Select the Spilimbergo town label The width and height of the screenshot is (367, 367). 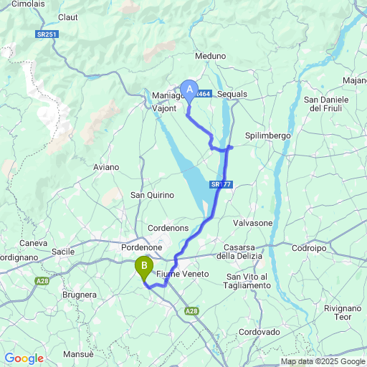click(268, 135)
